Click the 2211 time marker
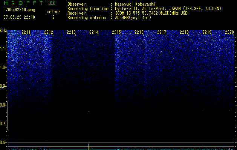This screenshot has height=150, width=237. point(26,32)
